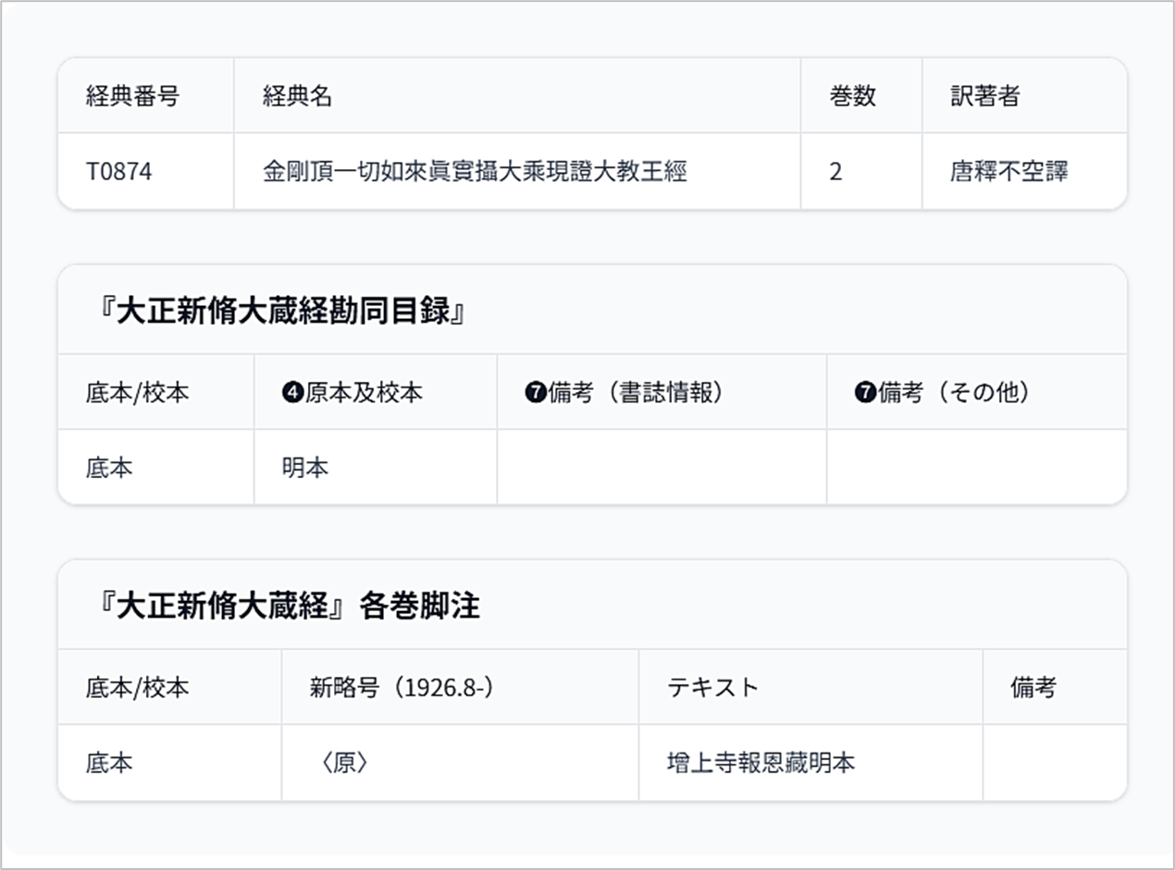The width and height of the screenshot is (1175, 870).
Task: Click the ❼備考(書誌情報) column header
Action: pos(624,393)
